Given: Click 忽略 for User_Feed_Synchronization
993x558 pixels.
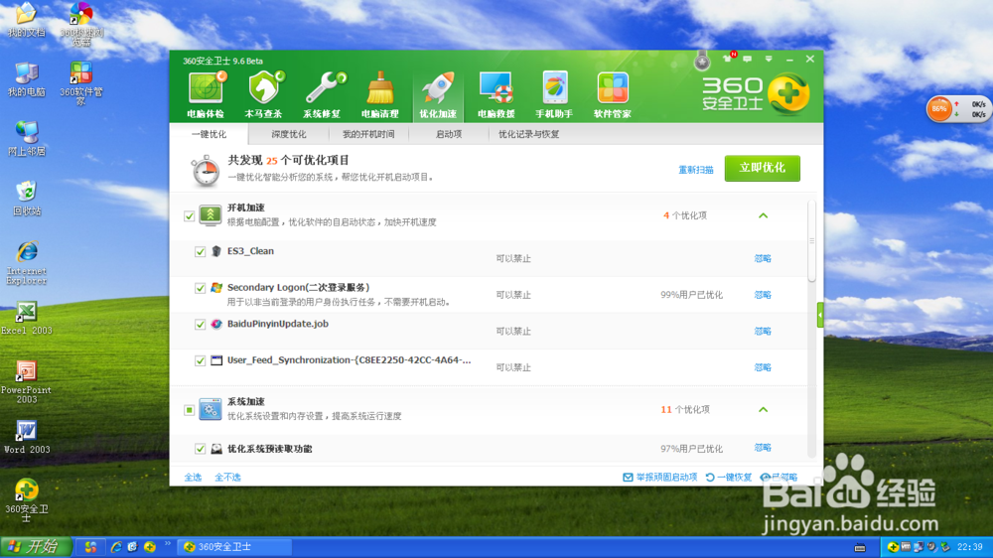Looking at the screenshot, I should point(763,367).
